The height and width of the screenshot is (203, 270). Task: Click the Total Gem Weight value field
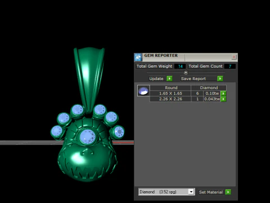click(180, 66)
